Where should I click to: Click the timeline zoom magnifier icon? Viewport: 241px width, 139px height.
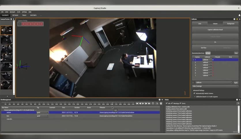(157, 104)
